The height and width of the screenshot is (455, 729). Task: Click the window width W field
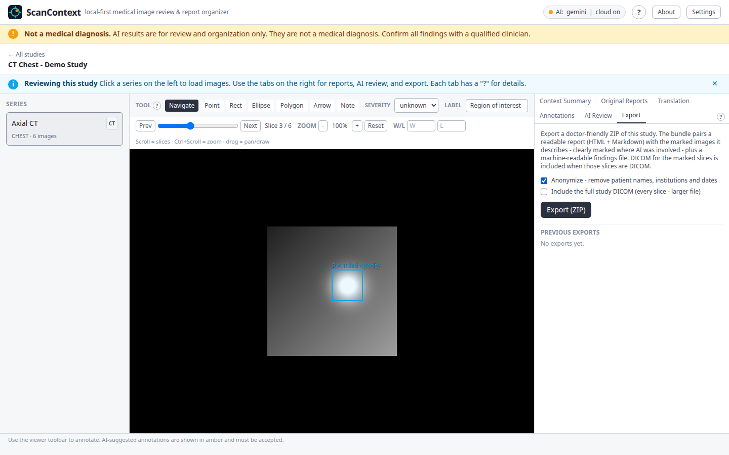(x=421, y=126)
